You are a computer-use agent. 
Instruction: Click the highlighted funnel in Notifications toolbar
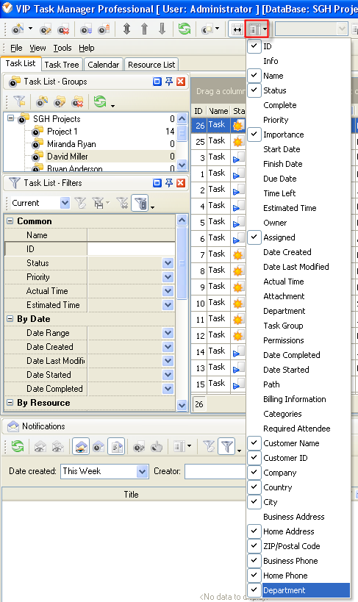tap(227, 446)
